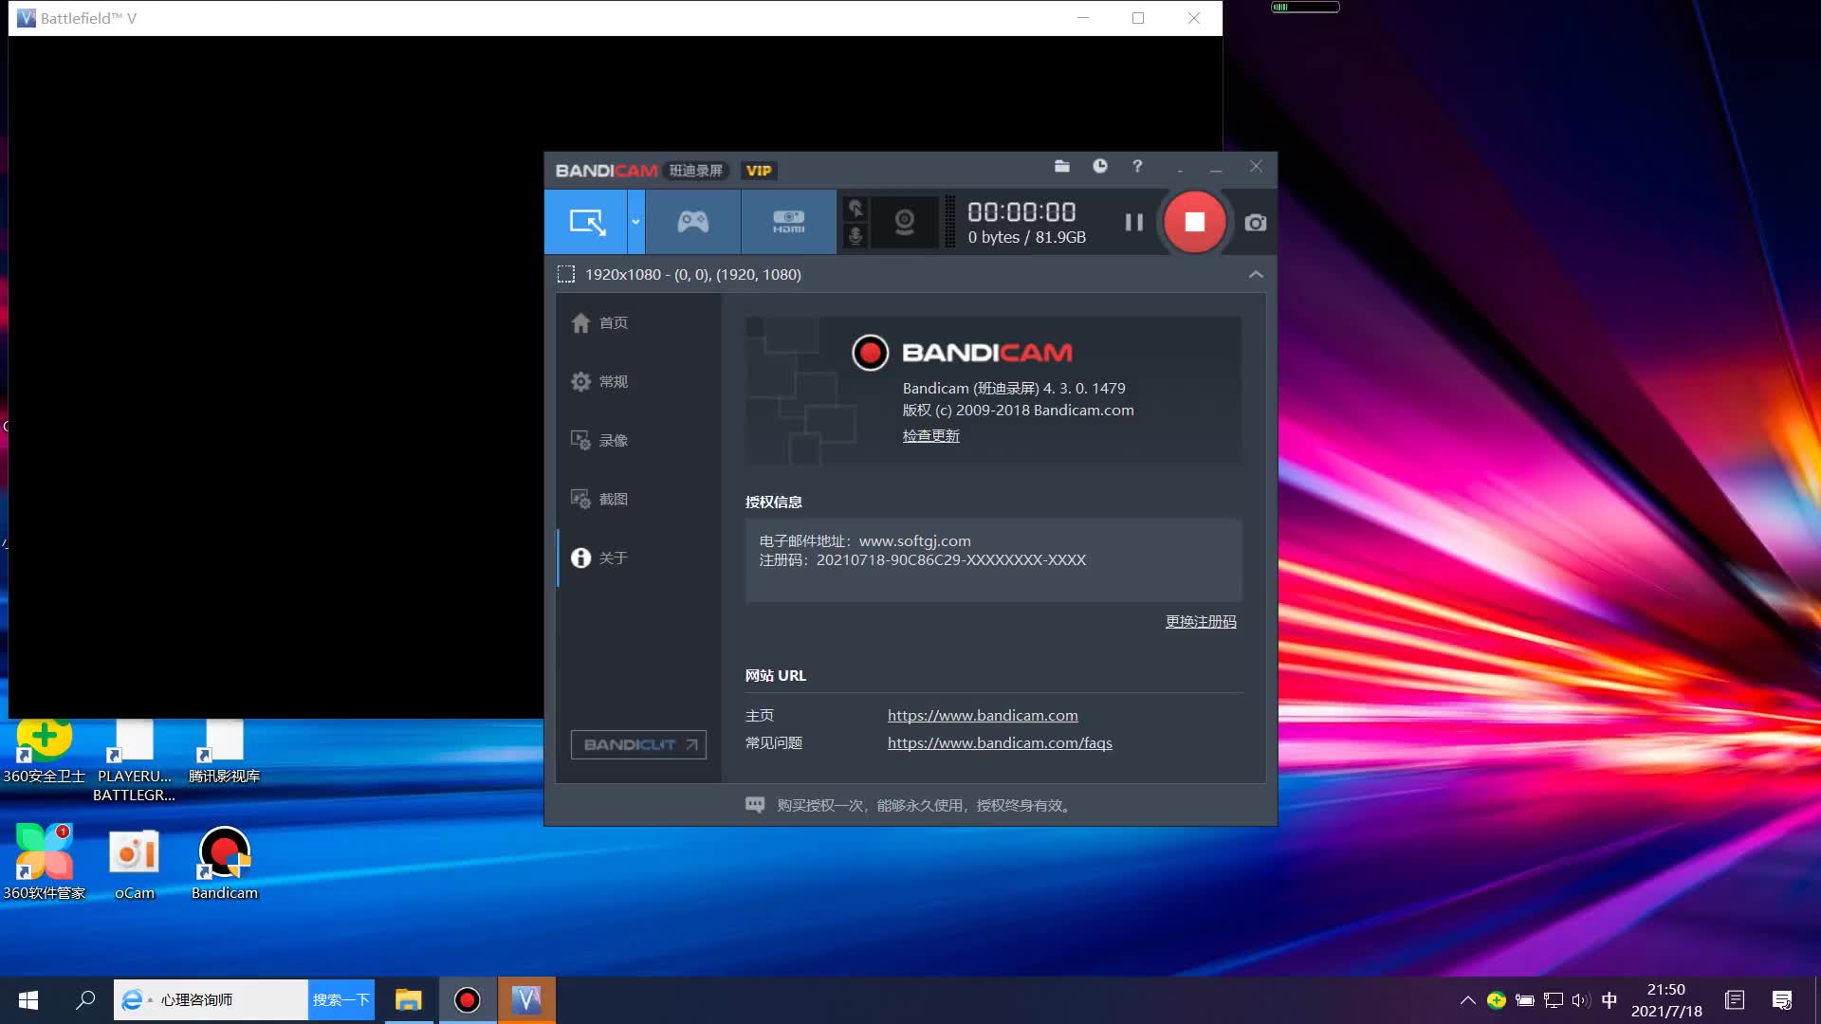Viewport: 1821px width, 1024px height.
Task: Click 搜索一下 search button
Action: [341, 999]
